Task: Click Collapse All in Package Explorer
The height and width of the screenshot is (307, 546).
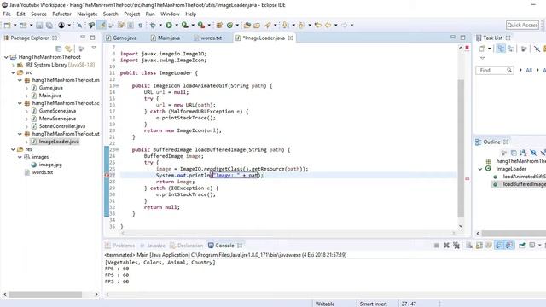Action: coord(59,49)
